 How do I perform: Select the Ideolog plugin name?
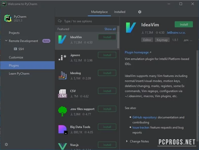(75, 73)
